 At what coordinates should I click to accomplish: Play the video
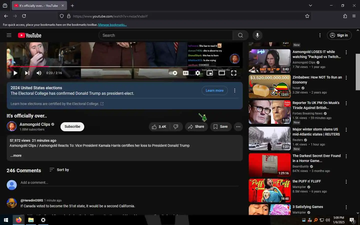pos(15,73)
